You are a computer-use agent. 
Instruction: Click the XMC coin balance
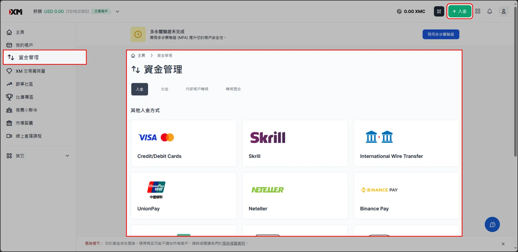[411, 11]
